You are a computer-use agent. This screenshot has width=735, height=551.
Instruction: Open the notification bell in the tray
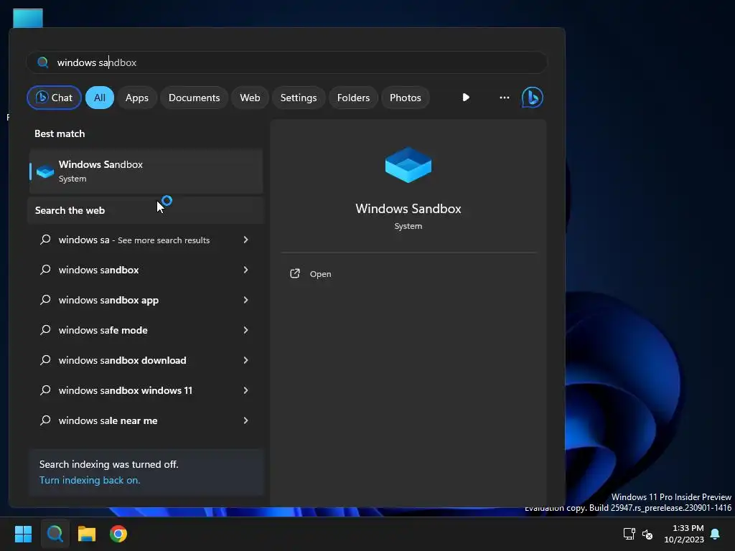click(x=716, y=534)
